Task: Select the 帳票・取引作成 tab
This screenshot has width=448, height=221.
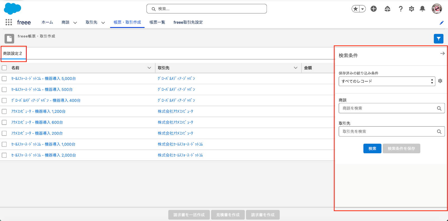Action: (127, 22)
